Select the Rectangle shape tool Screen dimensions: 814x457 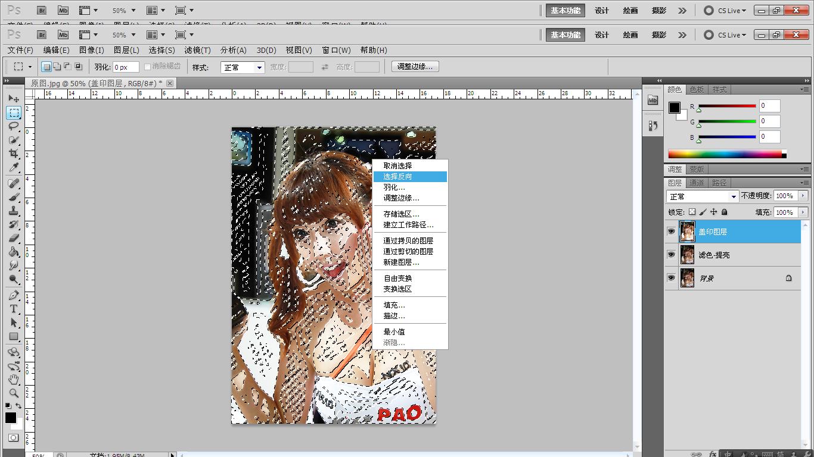[13, 336]
